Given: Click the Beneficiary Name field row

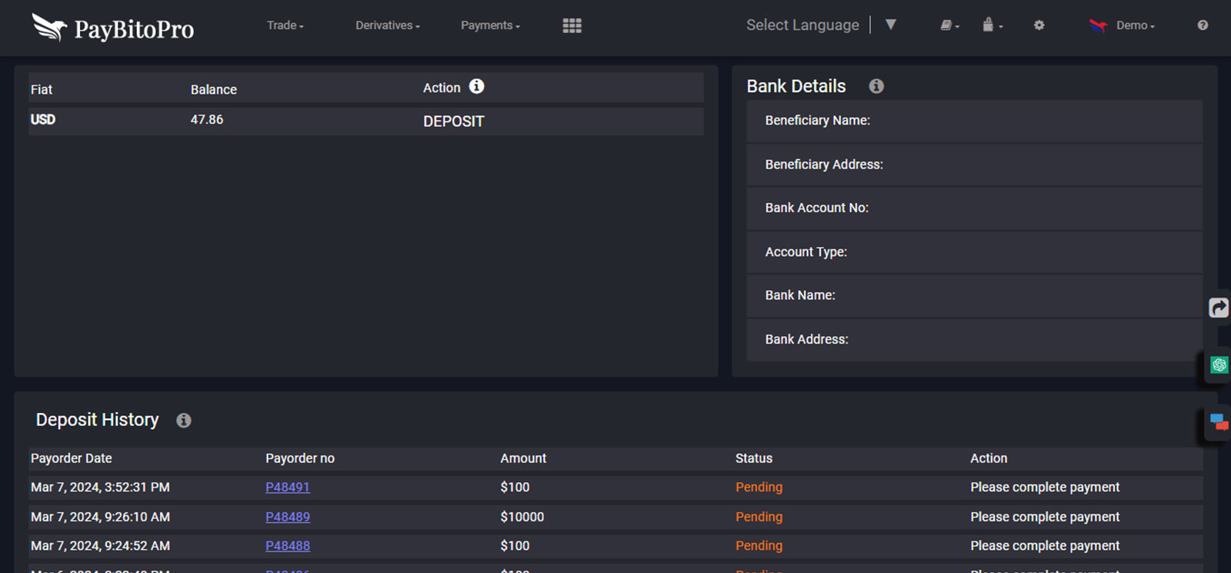Looking at the screenshot, I should (974, 121).
